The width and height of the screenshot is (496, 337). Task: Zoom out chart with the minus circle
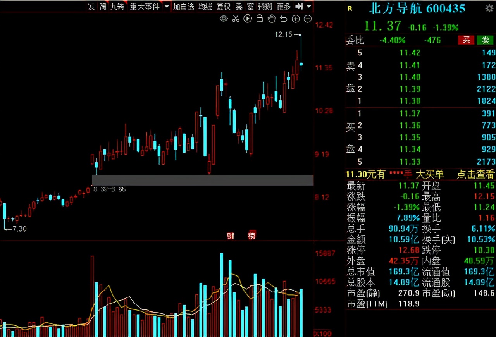coord(308,19)
